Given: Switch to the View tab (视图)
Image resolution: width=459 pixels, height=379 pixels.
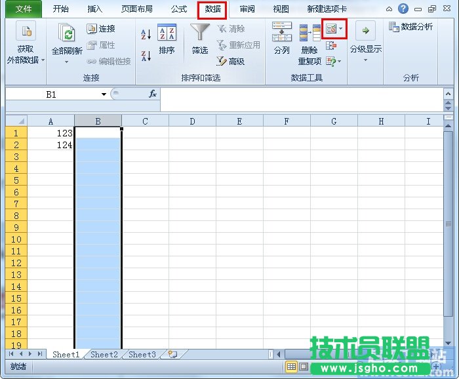Looking at the screenshot, I should [281, 9].
